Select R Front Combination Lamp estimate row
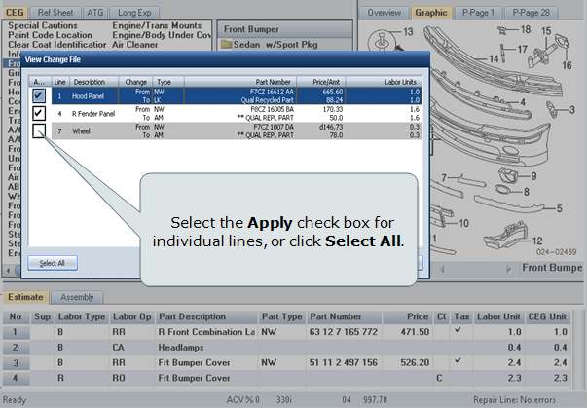 [x=204, y=332]
